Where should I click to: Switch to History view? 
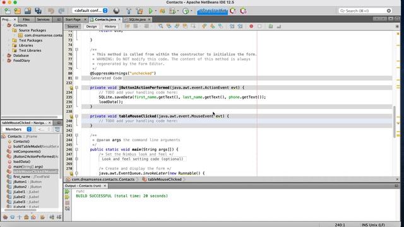coord(110,26)
